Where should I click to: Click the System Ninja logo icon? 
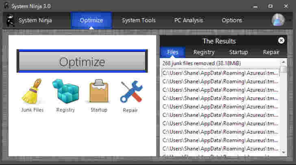click(x=10, y=20)
